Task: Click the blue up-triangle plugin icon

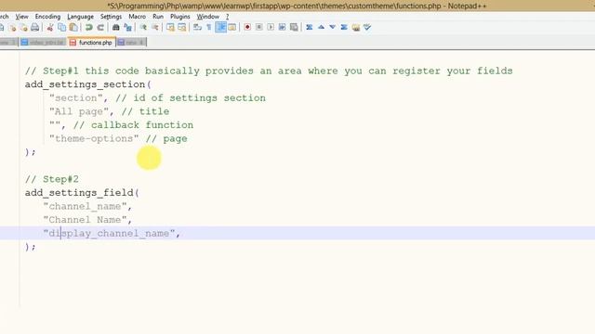Action: (321, 27)
